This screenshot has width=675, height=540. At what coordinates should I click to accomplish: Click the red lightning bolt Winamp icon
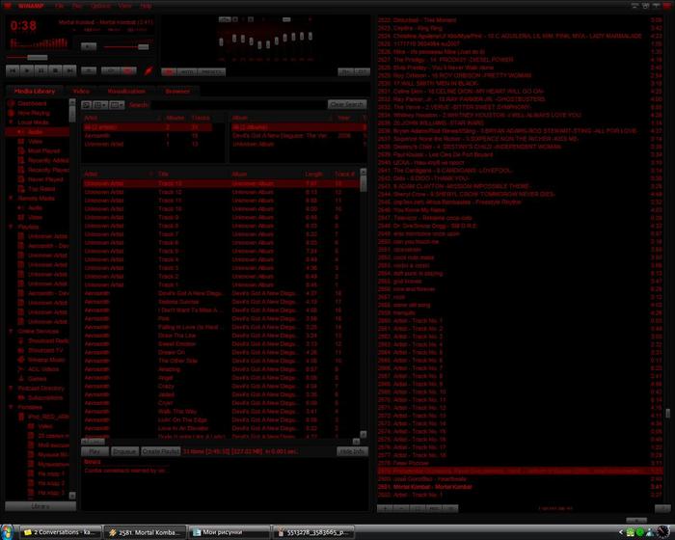148,70
